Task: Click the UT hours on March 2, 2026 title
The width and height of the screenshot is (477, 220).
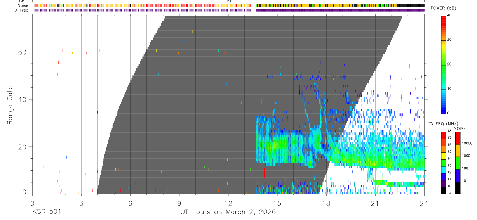Action: tap(228, 212)
